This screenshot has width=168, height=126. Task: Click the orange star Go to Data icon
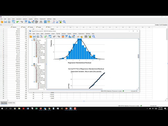[63, 37]
